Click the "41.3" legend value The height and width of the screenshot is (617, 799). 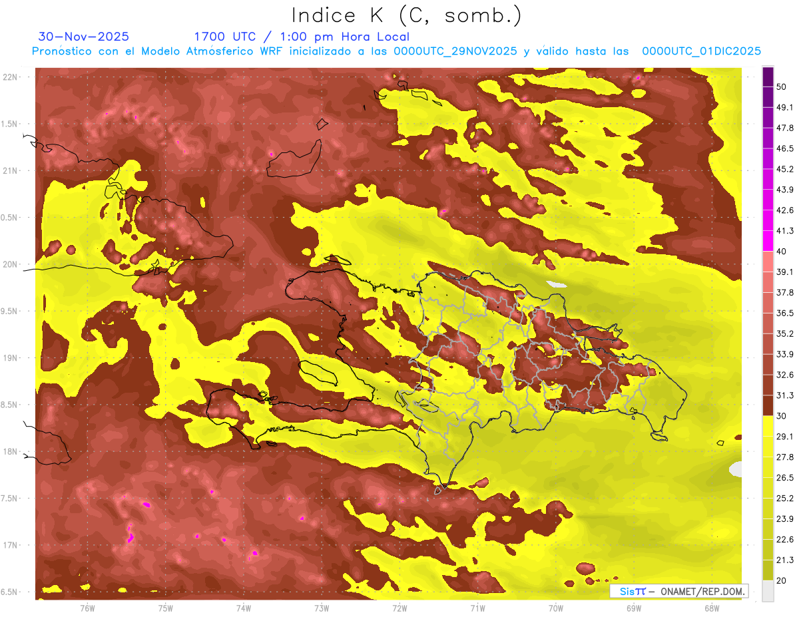coord(785,231)
